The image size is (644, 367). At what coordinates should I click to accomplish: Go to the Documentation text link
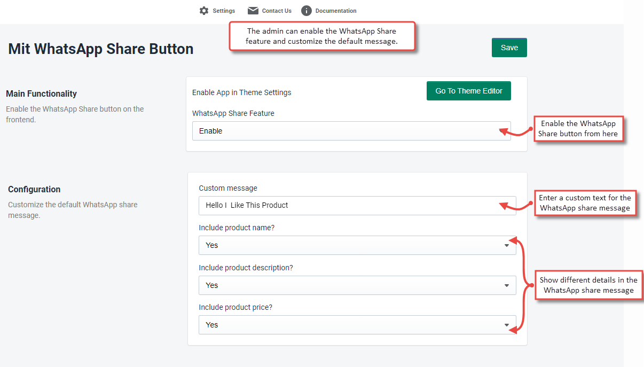coord(335,11)
